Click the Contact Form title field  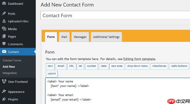[115, 15]
